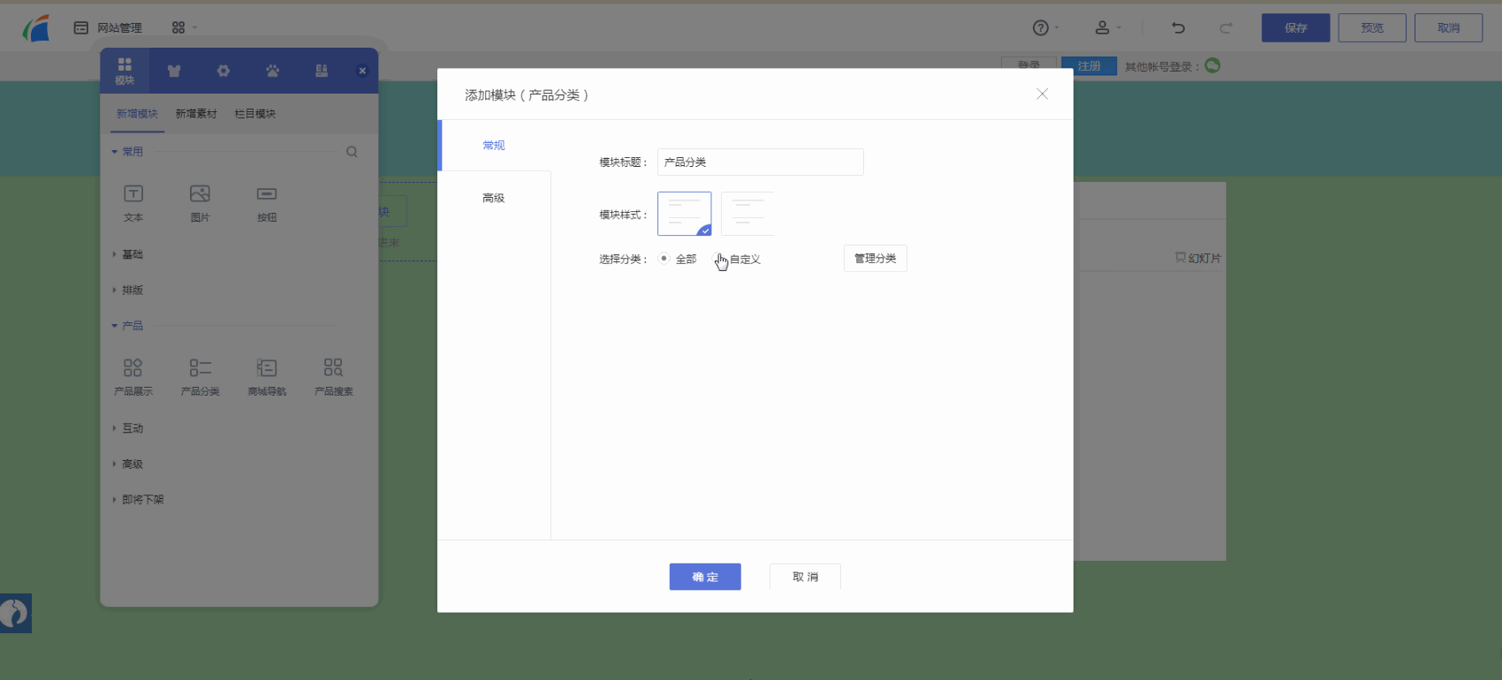Add the 商城导航 module
Image resolution: width=1502 pixels, height=680 pixels.
[267, 377]
